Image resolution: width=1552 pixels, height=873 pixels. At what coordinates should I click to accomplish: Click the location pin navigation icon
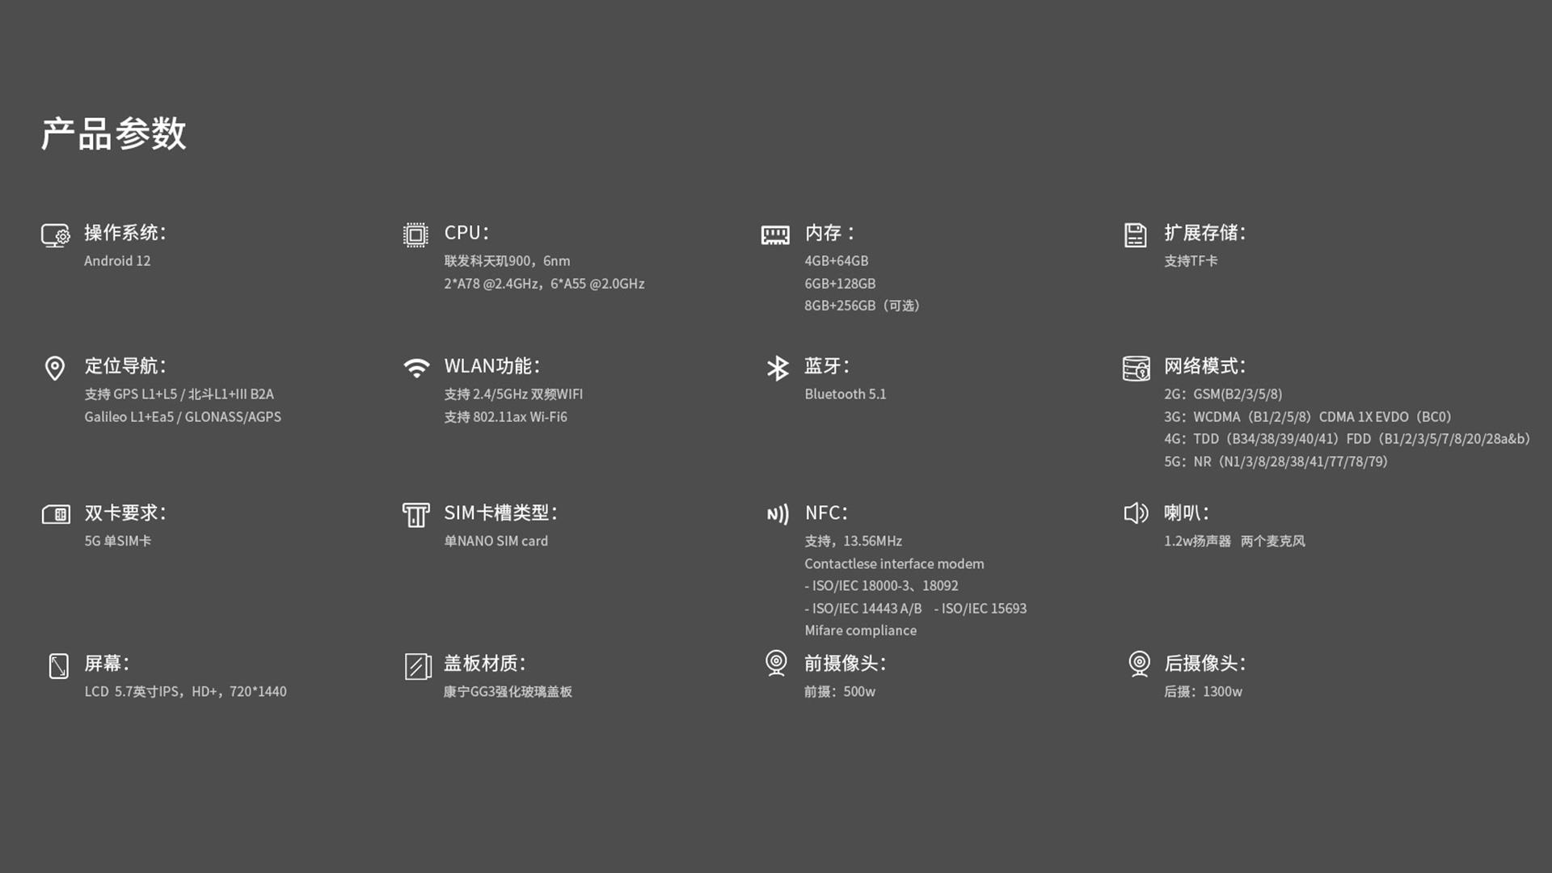click(x=55, y=369)
